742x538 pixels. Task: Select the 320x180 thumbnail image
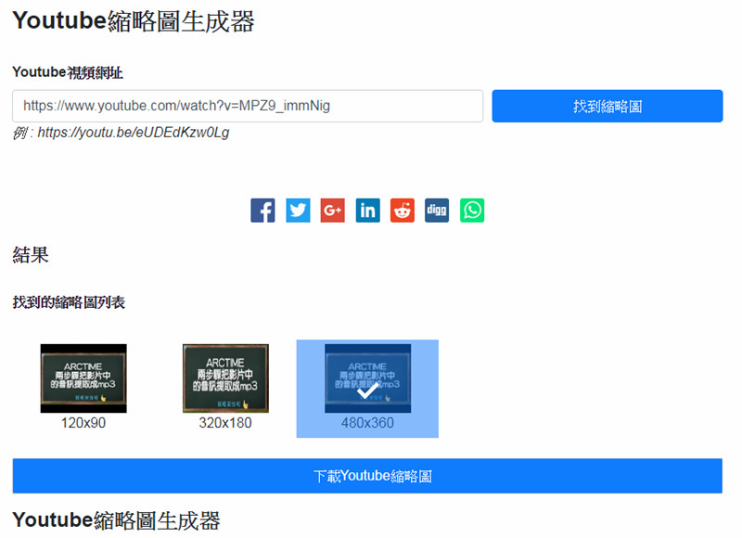[x=225, y=378]
